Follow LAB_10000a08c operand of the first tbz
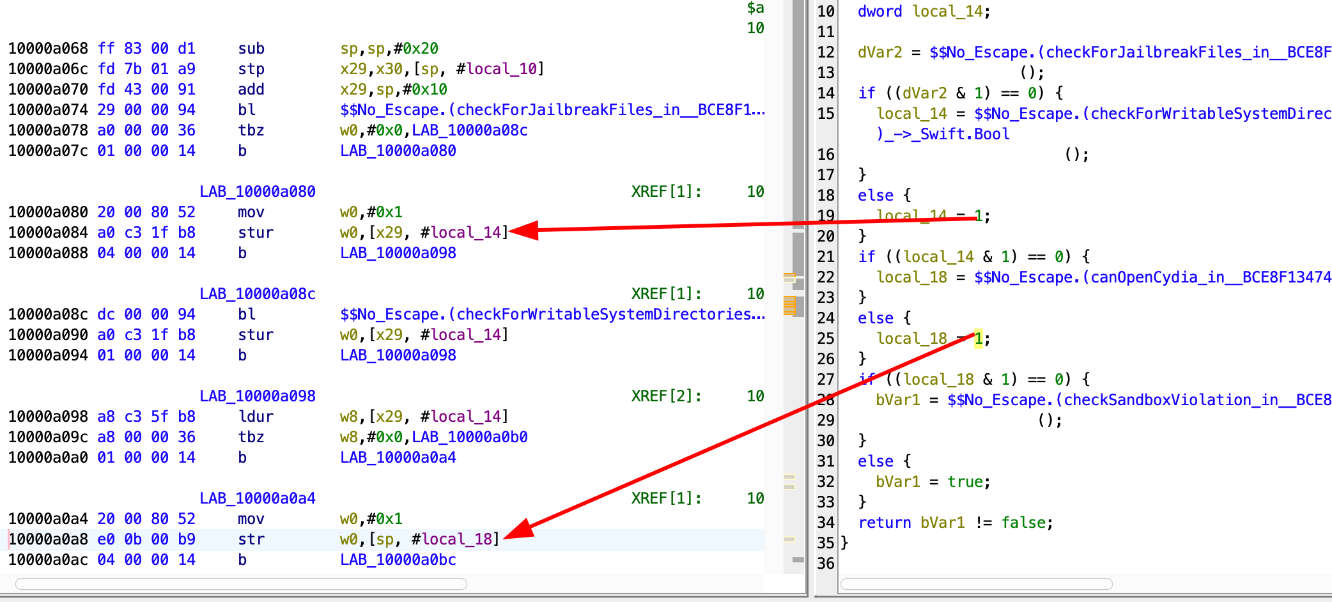 tap(470, 130)
